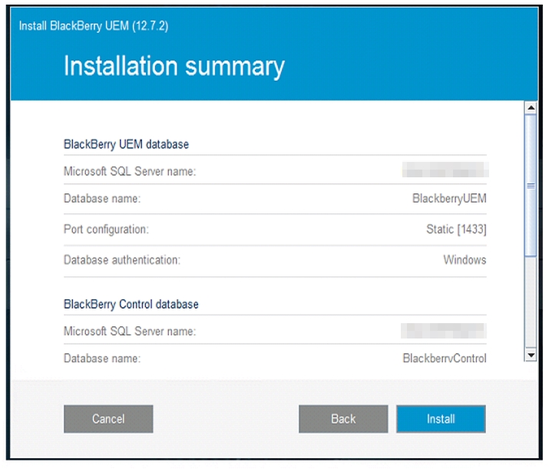Go back with the Back button
Viewport: 549px width, 469px height.
(343, 419)
